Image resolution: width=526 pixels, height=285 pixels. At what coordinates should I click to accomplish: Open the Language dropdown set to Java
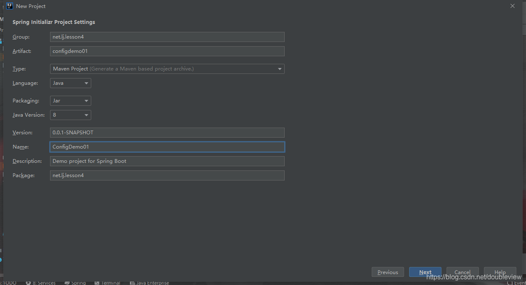click(x=70, y=83)
